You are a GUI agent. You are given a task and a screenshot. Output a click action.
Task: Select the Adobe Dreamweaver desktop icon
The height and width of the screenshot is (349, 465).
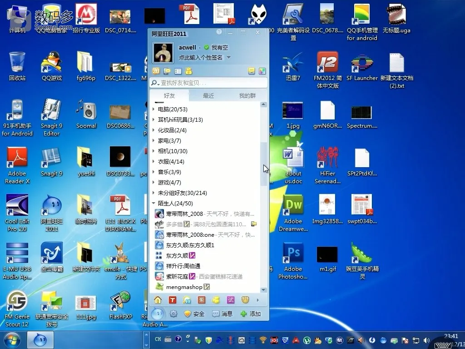[x=293, y=213]
